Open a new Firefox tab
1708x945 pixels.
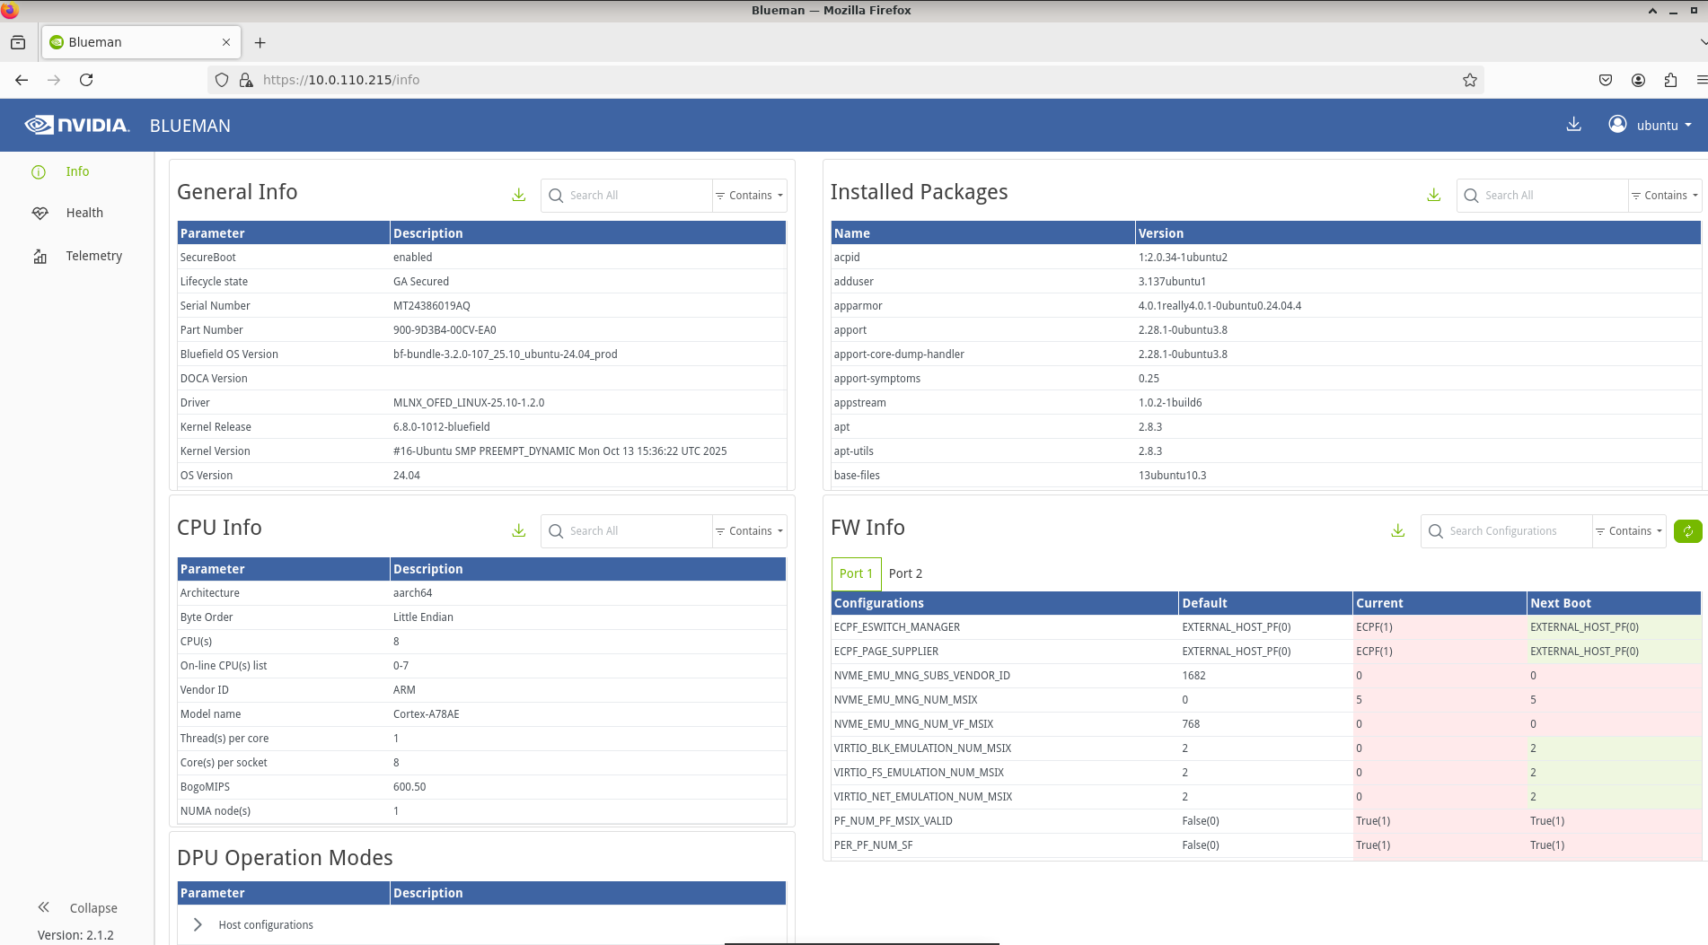coord(260,42)
